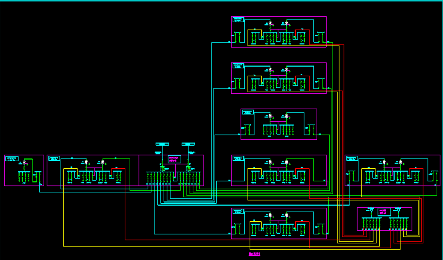The width and height of the screenshot is (443, 260).
Task: Select the magenta label box in the bottom-right panel
Action: pyautogui.click(x=384, y=212)
